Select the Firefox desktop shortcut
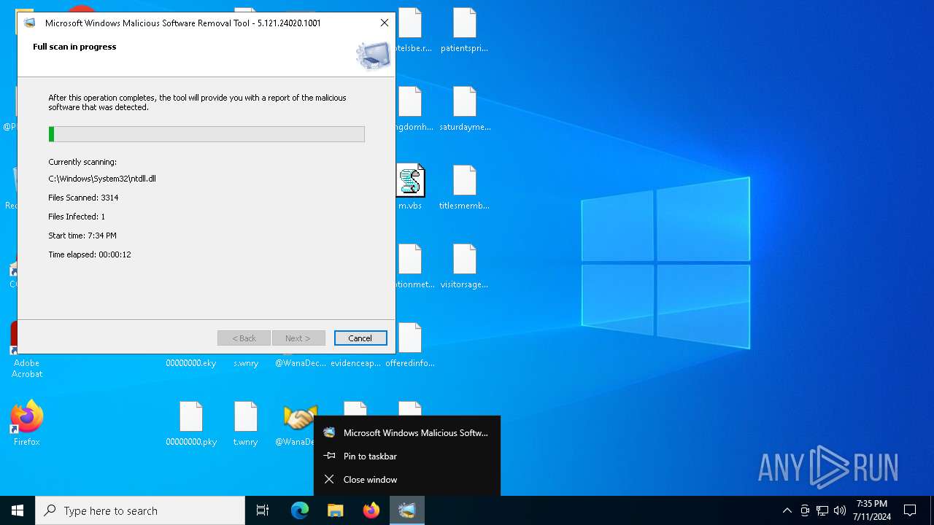 (x=26, y=423)
